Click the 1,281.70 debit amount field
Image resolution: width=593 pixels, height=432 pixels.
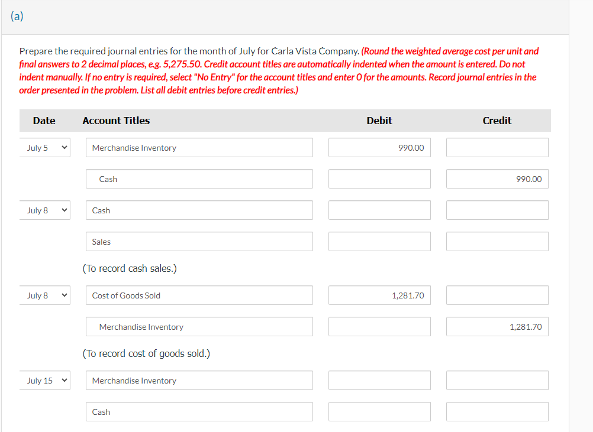[379, 295]
